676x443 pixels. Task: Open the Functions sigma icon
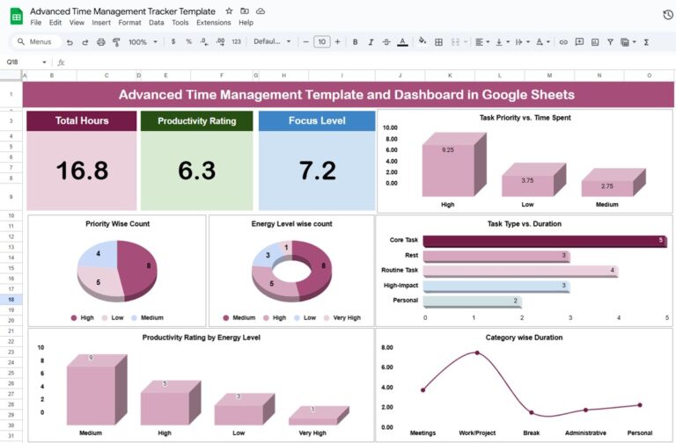pos(646,42)
